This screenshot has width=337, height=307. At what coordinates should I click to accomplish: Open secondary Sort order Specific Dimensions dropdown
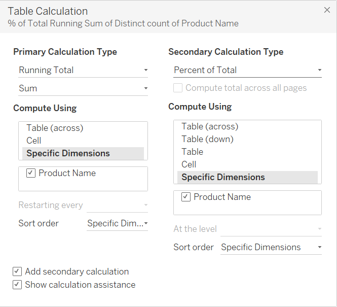[271, 247]
